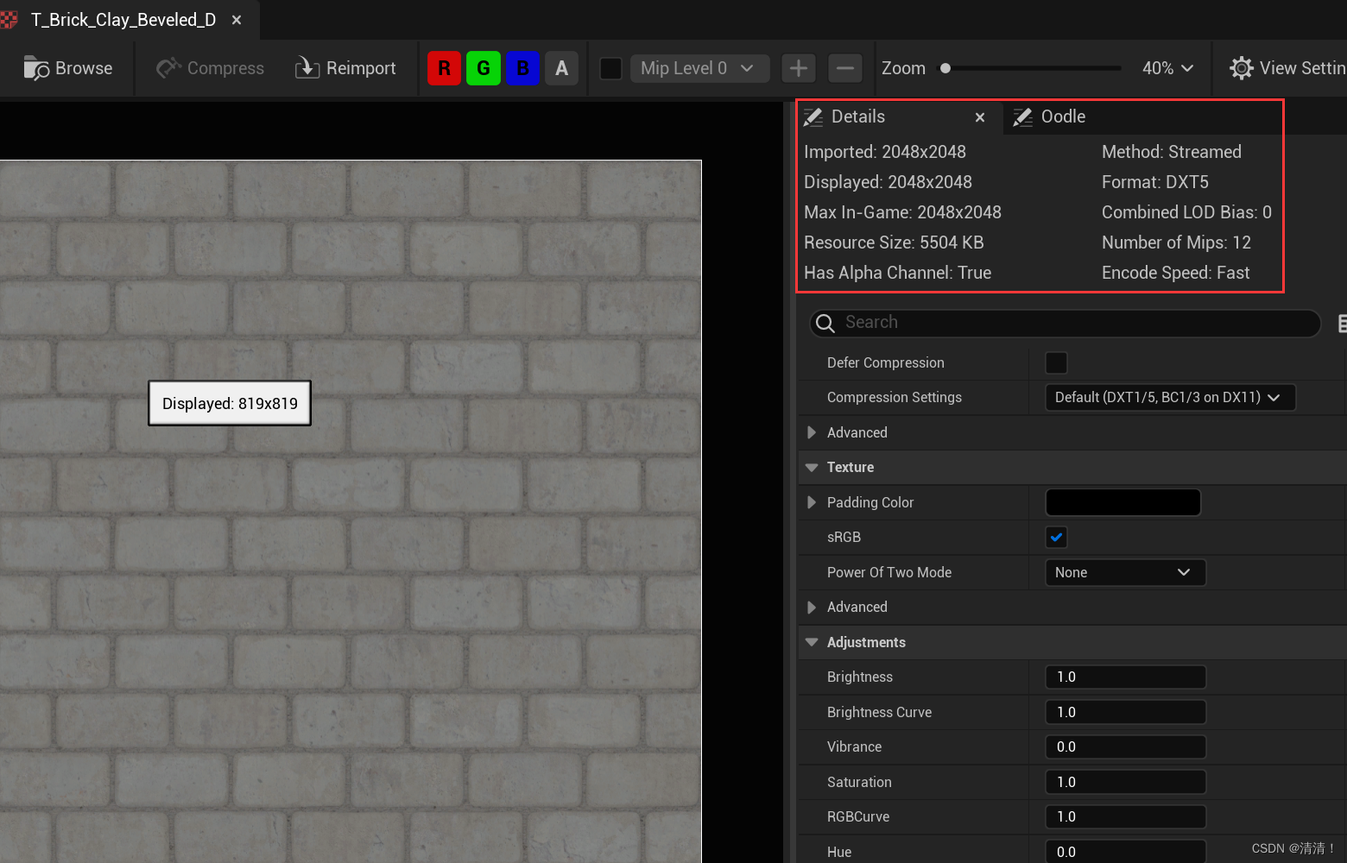
Task: Close the T_Brick_Clay_Beveled_D tab
Action: 237,20
